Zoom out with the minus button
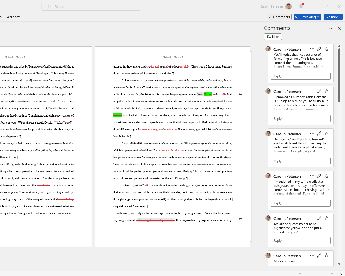Viewport: 345px width, 276px height. pos(300,274)
